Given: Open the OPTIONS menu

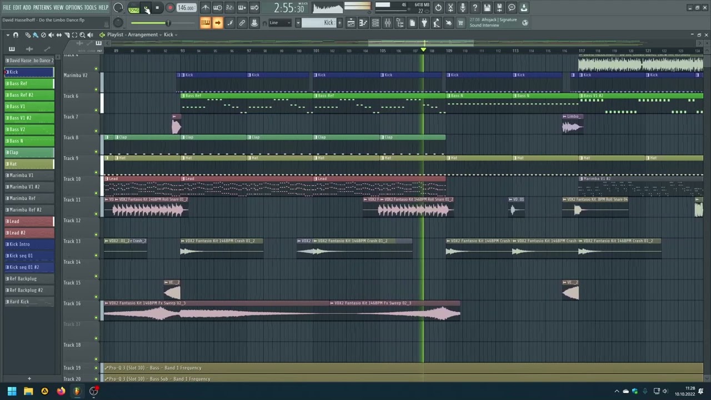Looking at the screenshot, I should click(x=74, y=8).
